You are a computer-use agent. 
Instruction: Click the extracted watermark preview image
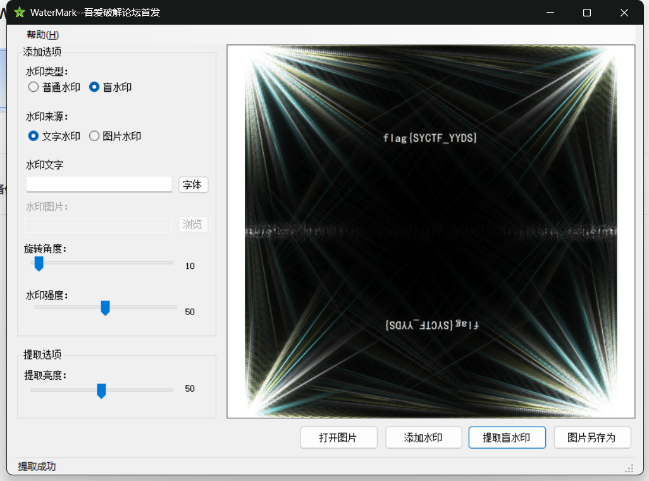click(x=430, y=231)
